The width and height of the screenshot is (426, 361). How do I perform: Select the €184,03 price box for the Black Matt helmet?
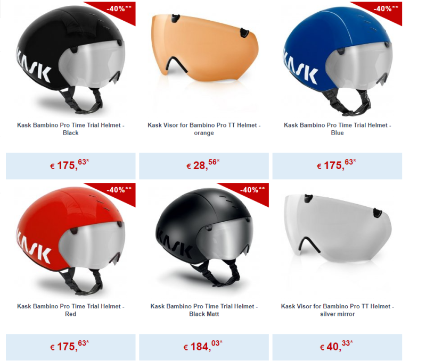pos(204,347)
